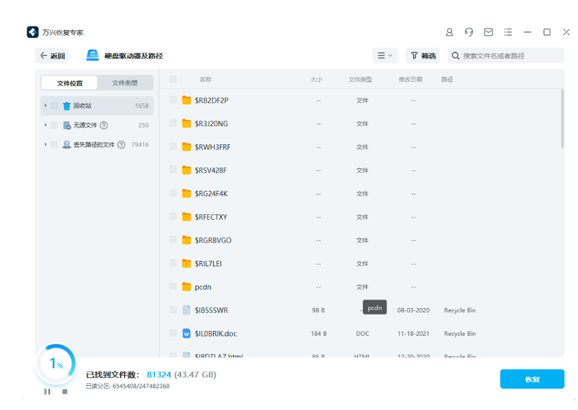578x410 pixels.
Task: Tick the select-all checkbox in list header
Action: (x=172, y=78)
